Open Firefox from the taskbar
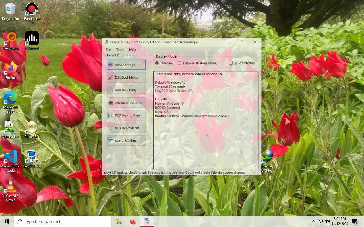Image resolution: width=364 pixels, height=227 pixels. tap(133, 221)
